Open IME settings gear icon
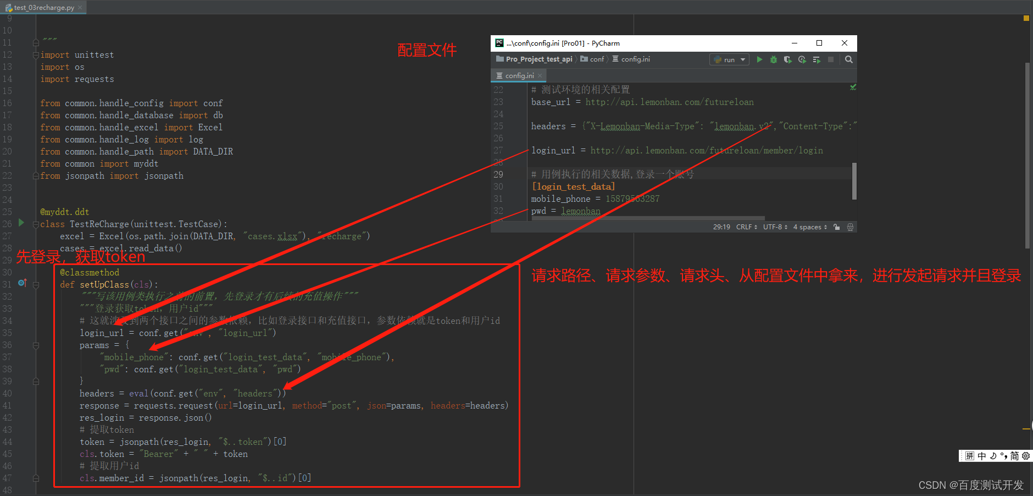Image resolution: width=1033 pixels, height=496 pixels. (1025, 456)
